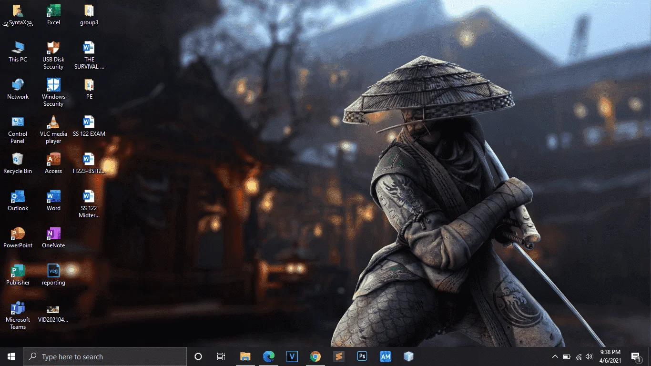Launch Vegas Pro from the taskbar
Image resolution: width=651 pixels, height=366 pixels.
click(x=292, y=356)
